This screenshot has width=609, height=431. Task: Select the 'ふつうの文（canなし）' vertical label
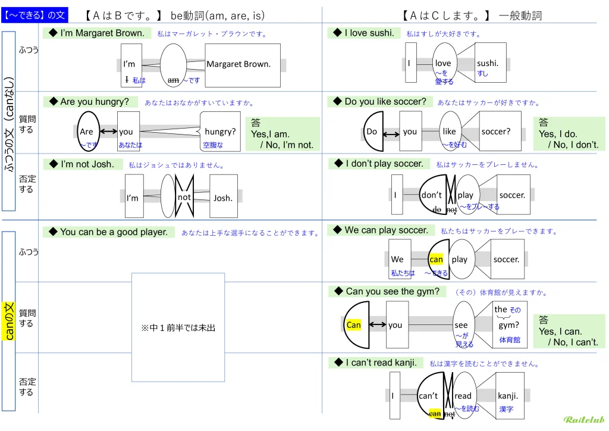coord(9,121)
